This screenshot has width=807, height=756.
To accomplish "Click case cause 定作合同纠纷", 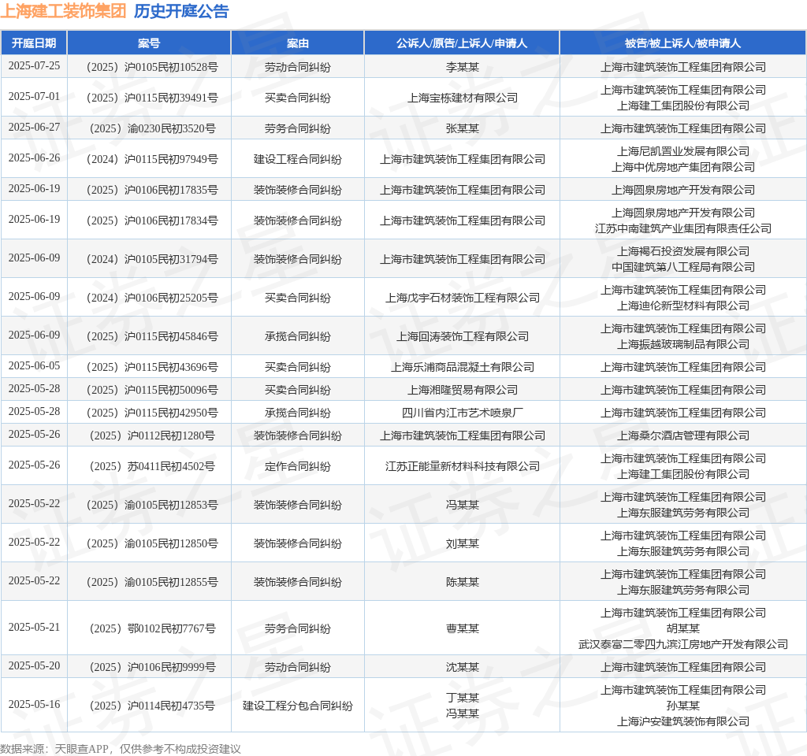I will pyautogui.click(x=297, y=466).
